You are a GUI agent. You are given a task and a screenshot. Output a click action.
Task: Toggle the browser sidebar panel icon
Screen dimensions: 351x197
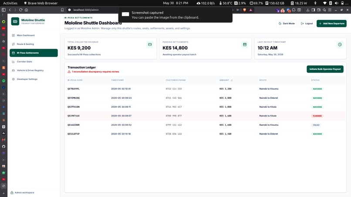3,10
